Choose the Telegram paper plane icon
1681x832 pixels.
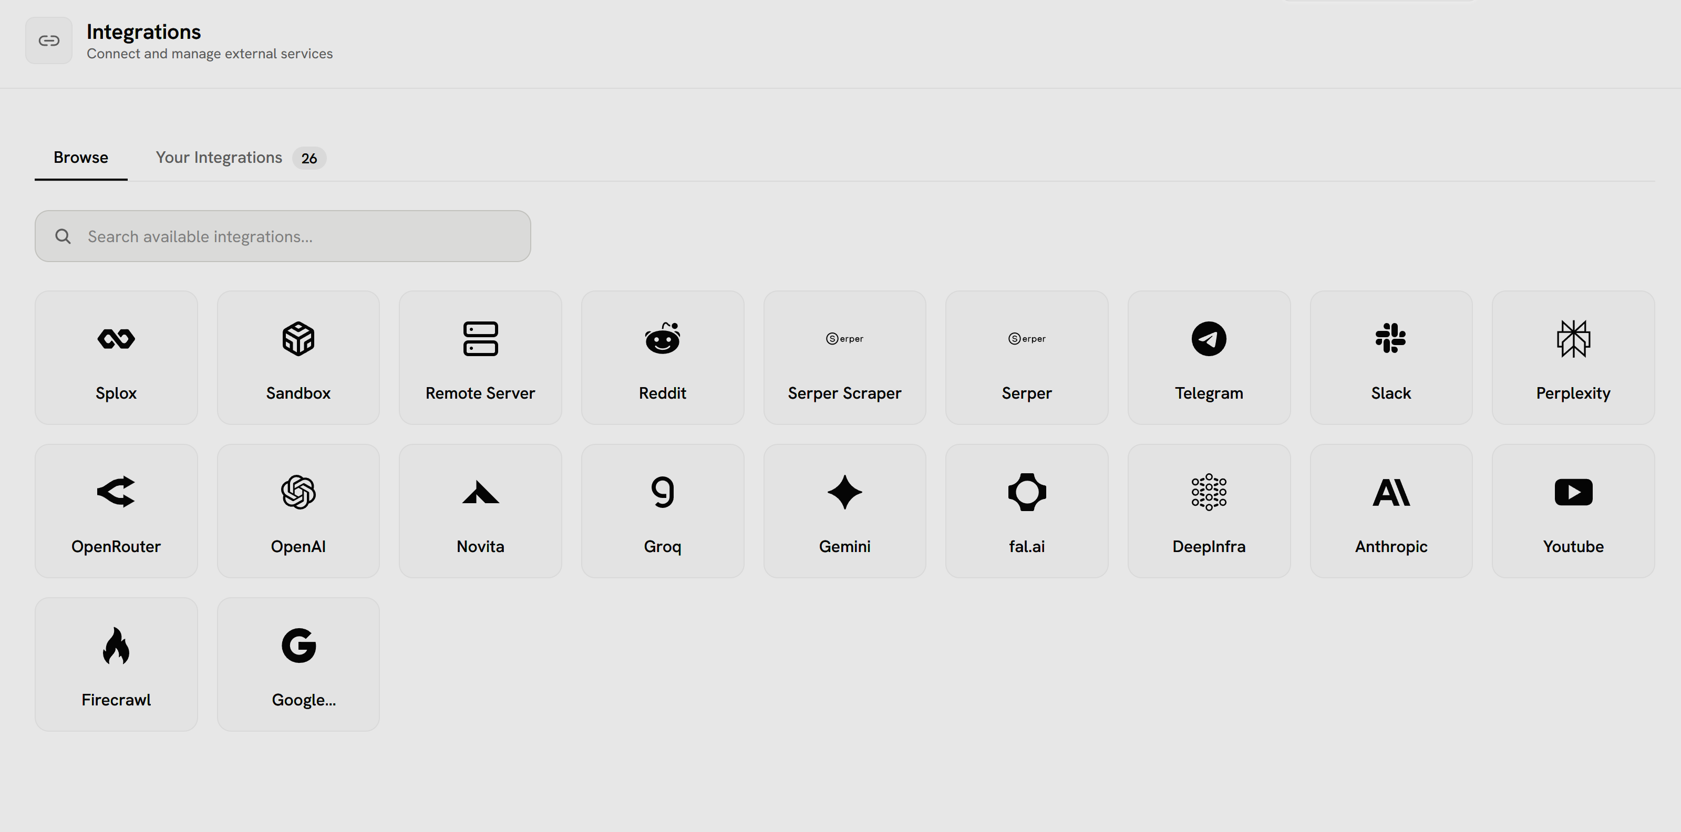pos(1209,338)
